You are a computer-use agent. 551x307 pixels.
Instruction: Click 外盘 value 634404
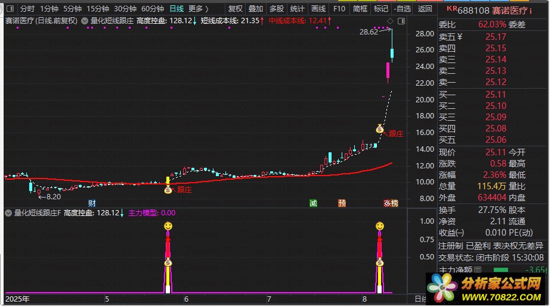tap(492, 198)
